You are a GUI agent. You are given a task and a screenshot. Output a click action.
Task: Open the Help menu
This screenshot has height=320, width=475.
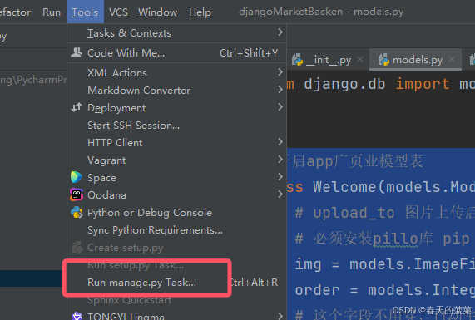click(200, 12)
